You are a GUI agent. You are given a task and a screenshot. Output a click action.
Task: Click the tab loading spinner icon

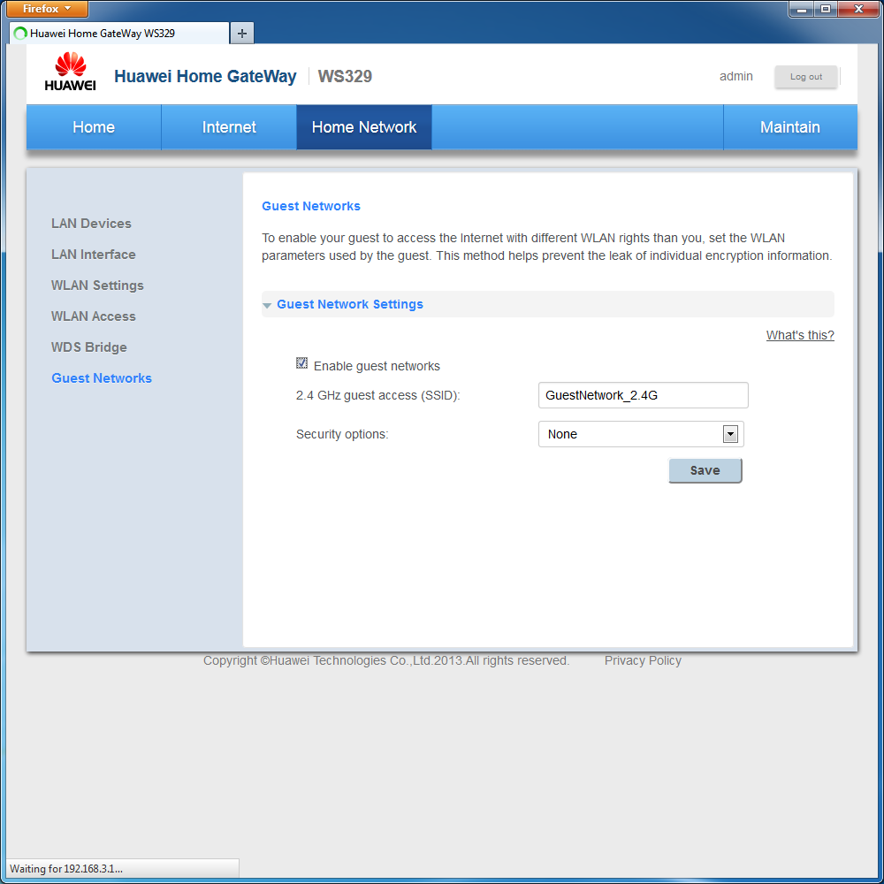point(20,34)
